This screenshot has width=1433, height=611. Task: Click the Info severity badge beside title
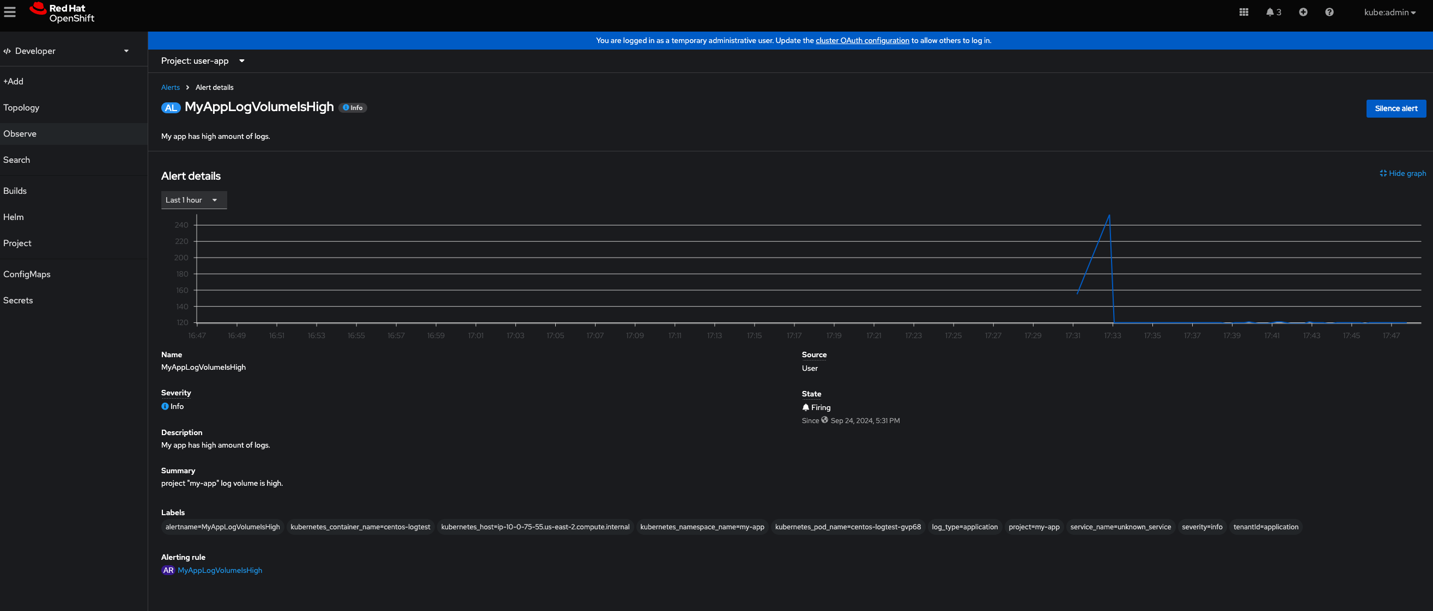click(353, 108)
